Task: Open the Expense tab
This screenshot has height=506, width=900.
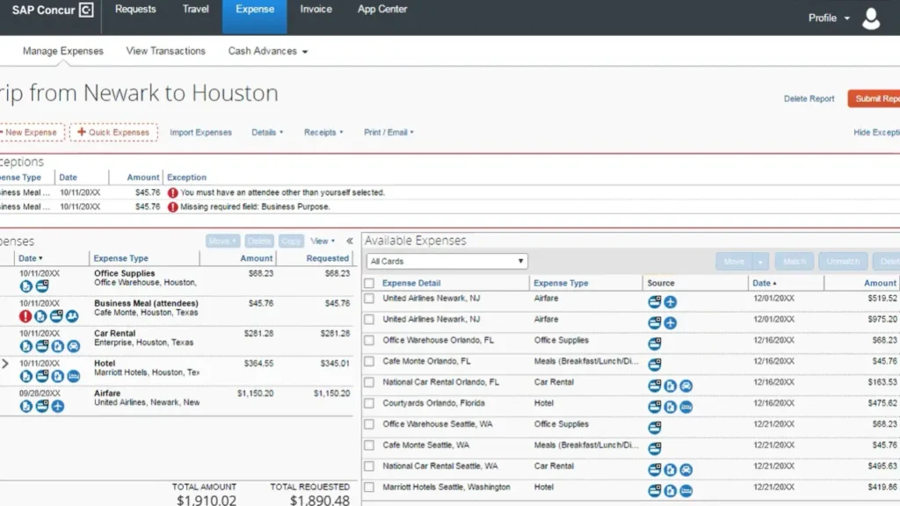Action: tap(255, 16)
